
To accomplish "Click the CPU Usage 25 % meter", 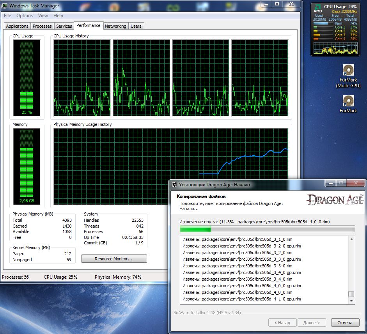I will click(x=27, y=78).
